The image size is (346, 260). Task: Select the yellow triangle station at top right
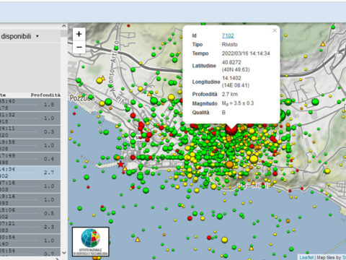[x=323, y=44]
